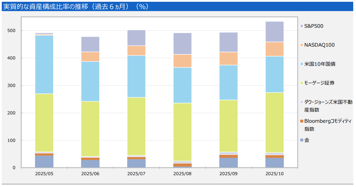
Task: Click the ダウ・ジョーンズ米国不動産指数 legend marker
Action: click(302, 102)
